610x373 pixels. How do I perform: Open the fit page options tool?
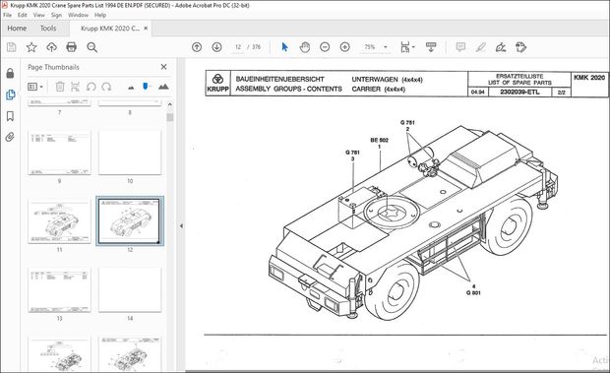click(407, 47)
